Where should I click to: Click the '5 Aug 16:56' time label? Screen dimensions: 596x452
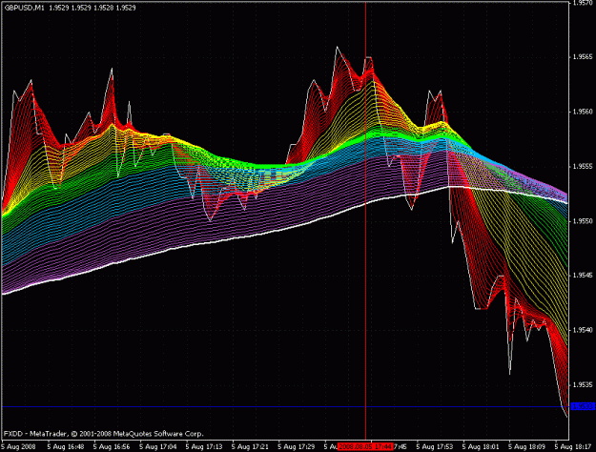pos(112,446)
